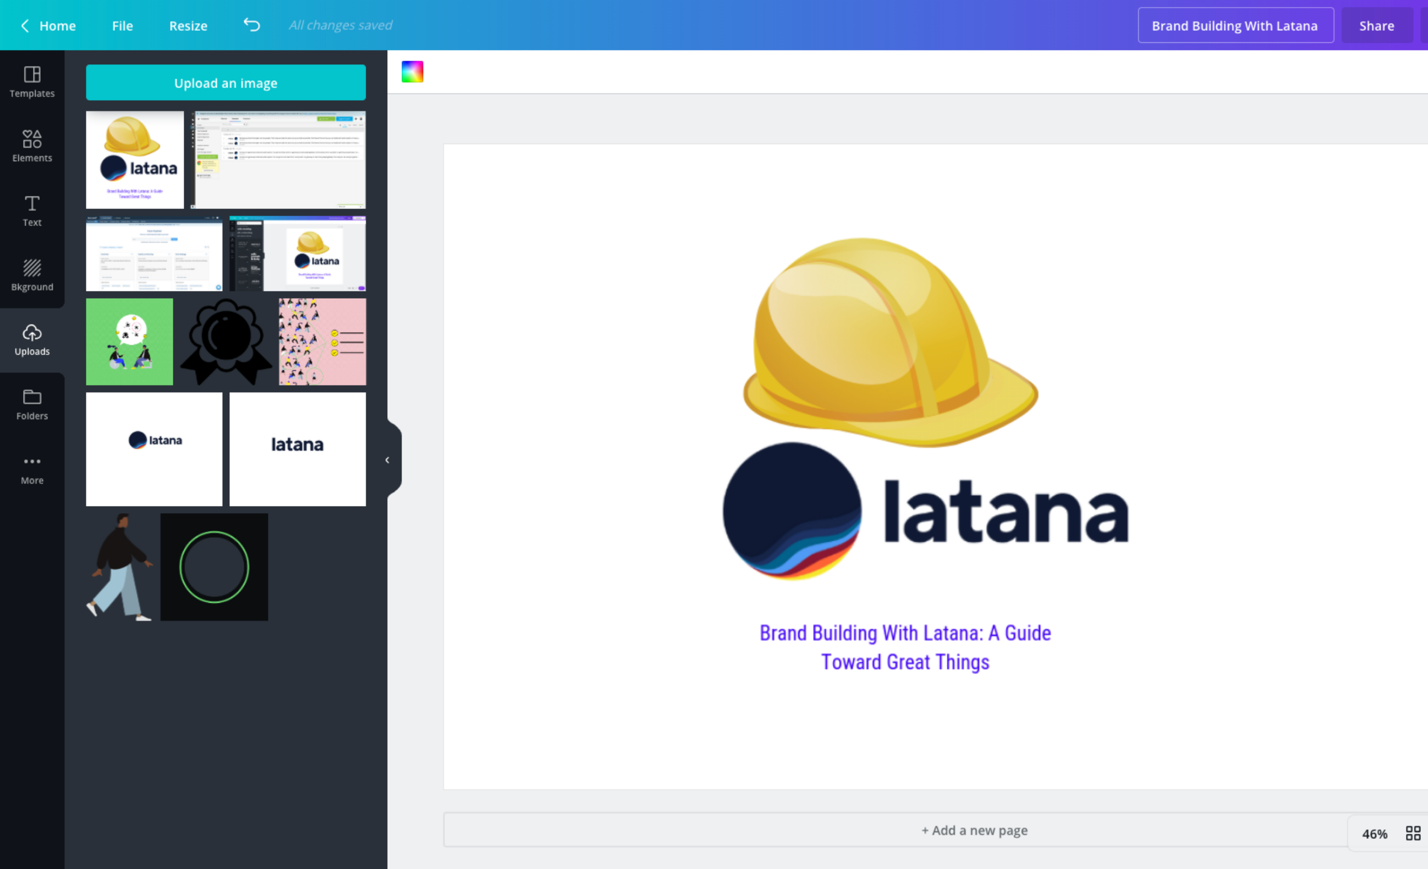Click Add a new page
This screenshot has width=1428, height=869.
click(974, 830)
